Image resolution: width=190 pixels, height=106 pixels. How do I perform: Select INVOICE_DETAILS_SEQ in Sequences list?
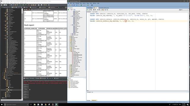77,55
